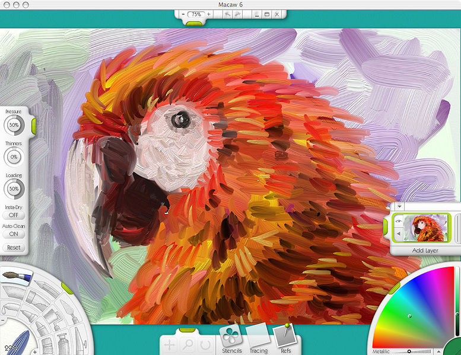The image size is (461, 355).
Task: Open the color picker up-arrow menu
Action: pos(438,351)
